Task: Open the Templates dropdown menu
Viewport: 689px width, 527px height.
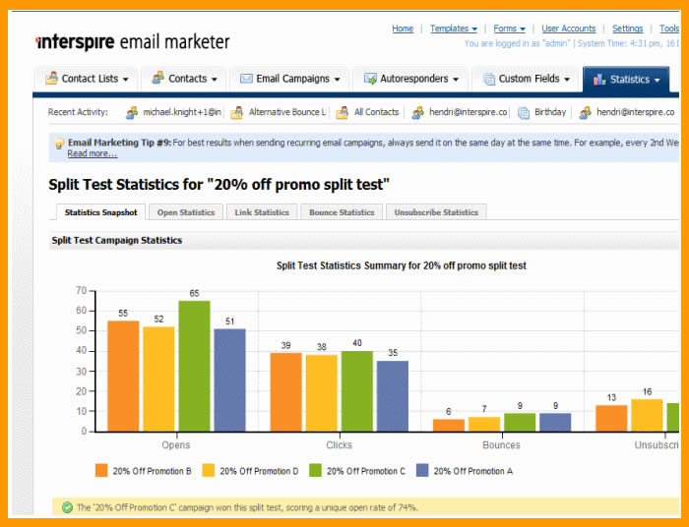Action: click(453, 29)
